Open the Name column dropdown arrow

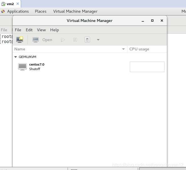point(123,49)
